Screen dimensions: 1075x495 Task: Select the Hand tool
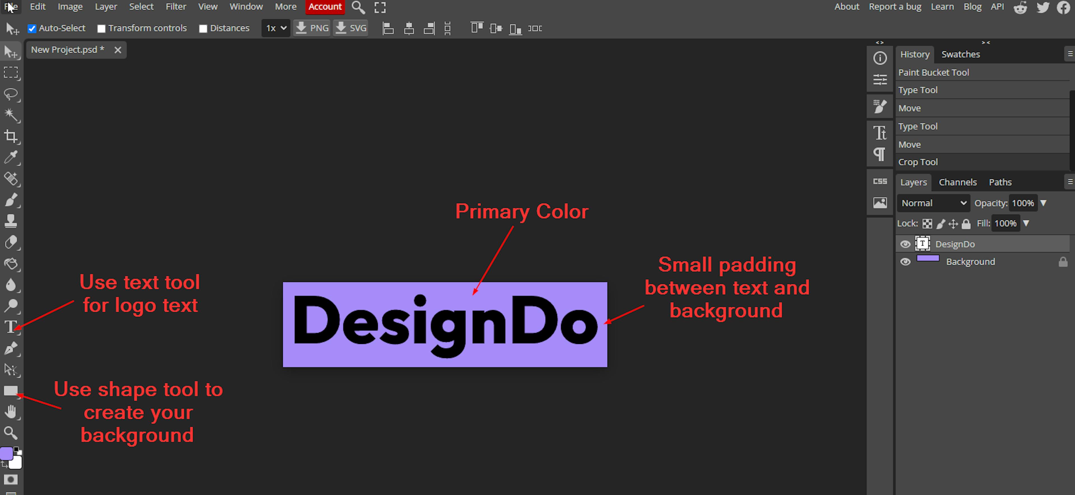pos(11,412)
